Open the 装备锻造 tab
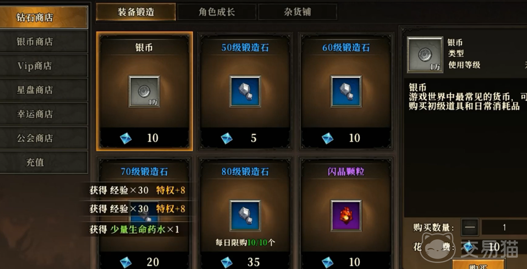 (136, 12)
